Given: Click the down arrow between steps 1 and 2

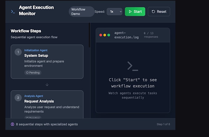Looking at the screenshot, I should pos(47,85).
